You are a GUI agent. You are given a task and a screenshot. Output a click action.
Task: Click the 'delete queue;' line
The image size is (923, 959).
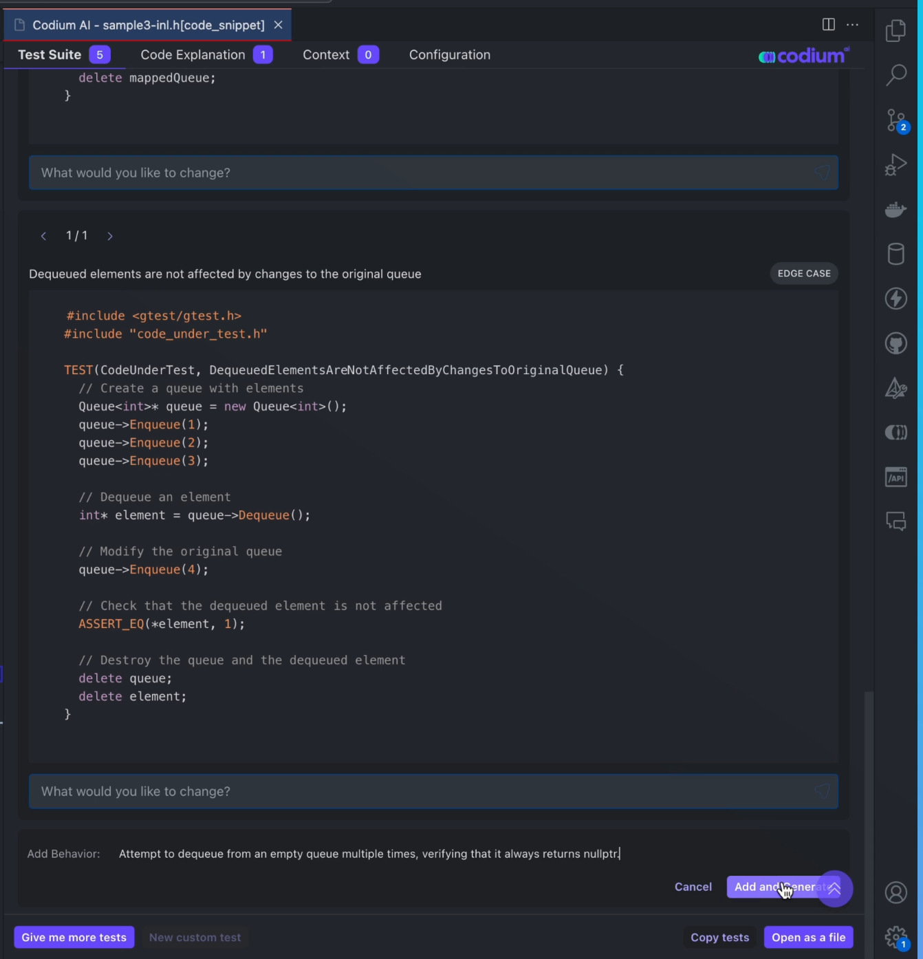pyautogui.click(x=125, y=678)
